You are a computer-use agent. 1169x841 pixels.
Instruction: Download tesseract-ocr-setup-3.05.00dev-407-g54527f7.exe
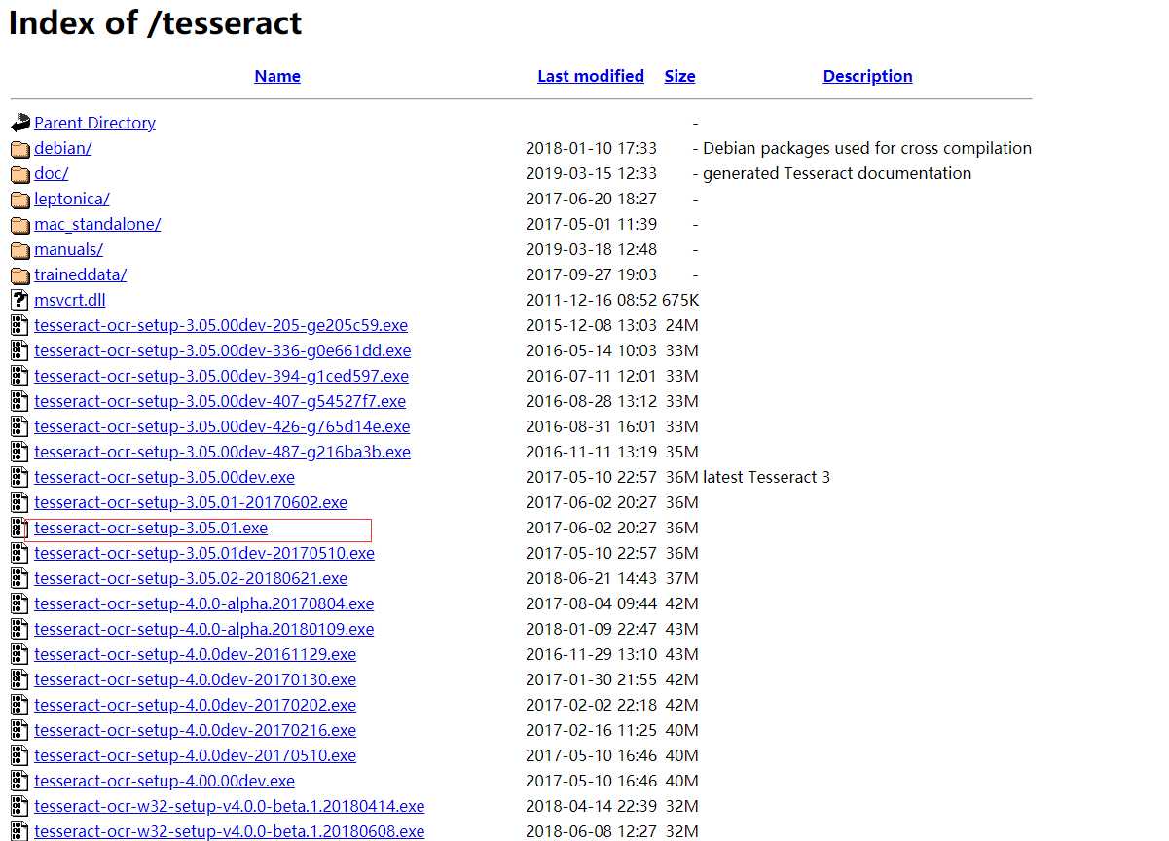(x=220, y=401)
